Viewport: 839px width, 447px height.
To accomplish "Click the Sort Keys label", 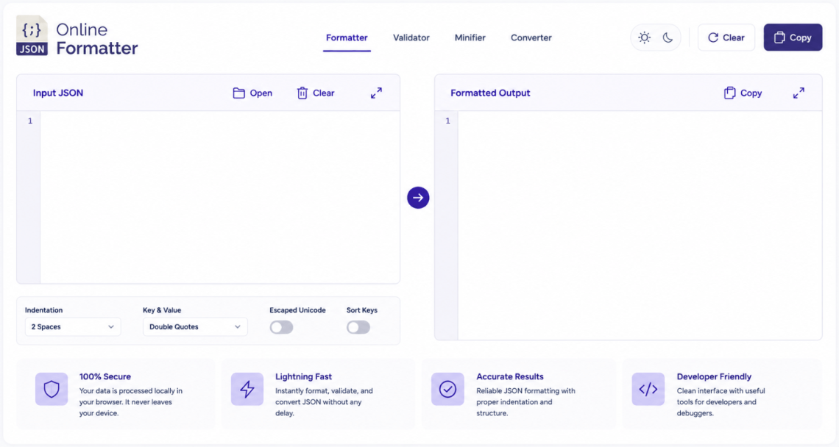I will click(361, 310).
